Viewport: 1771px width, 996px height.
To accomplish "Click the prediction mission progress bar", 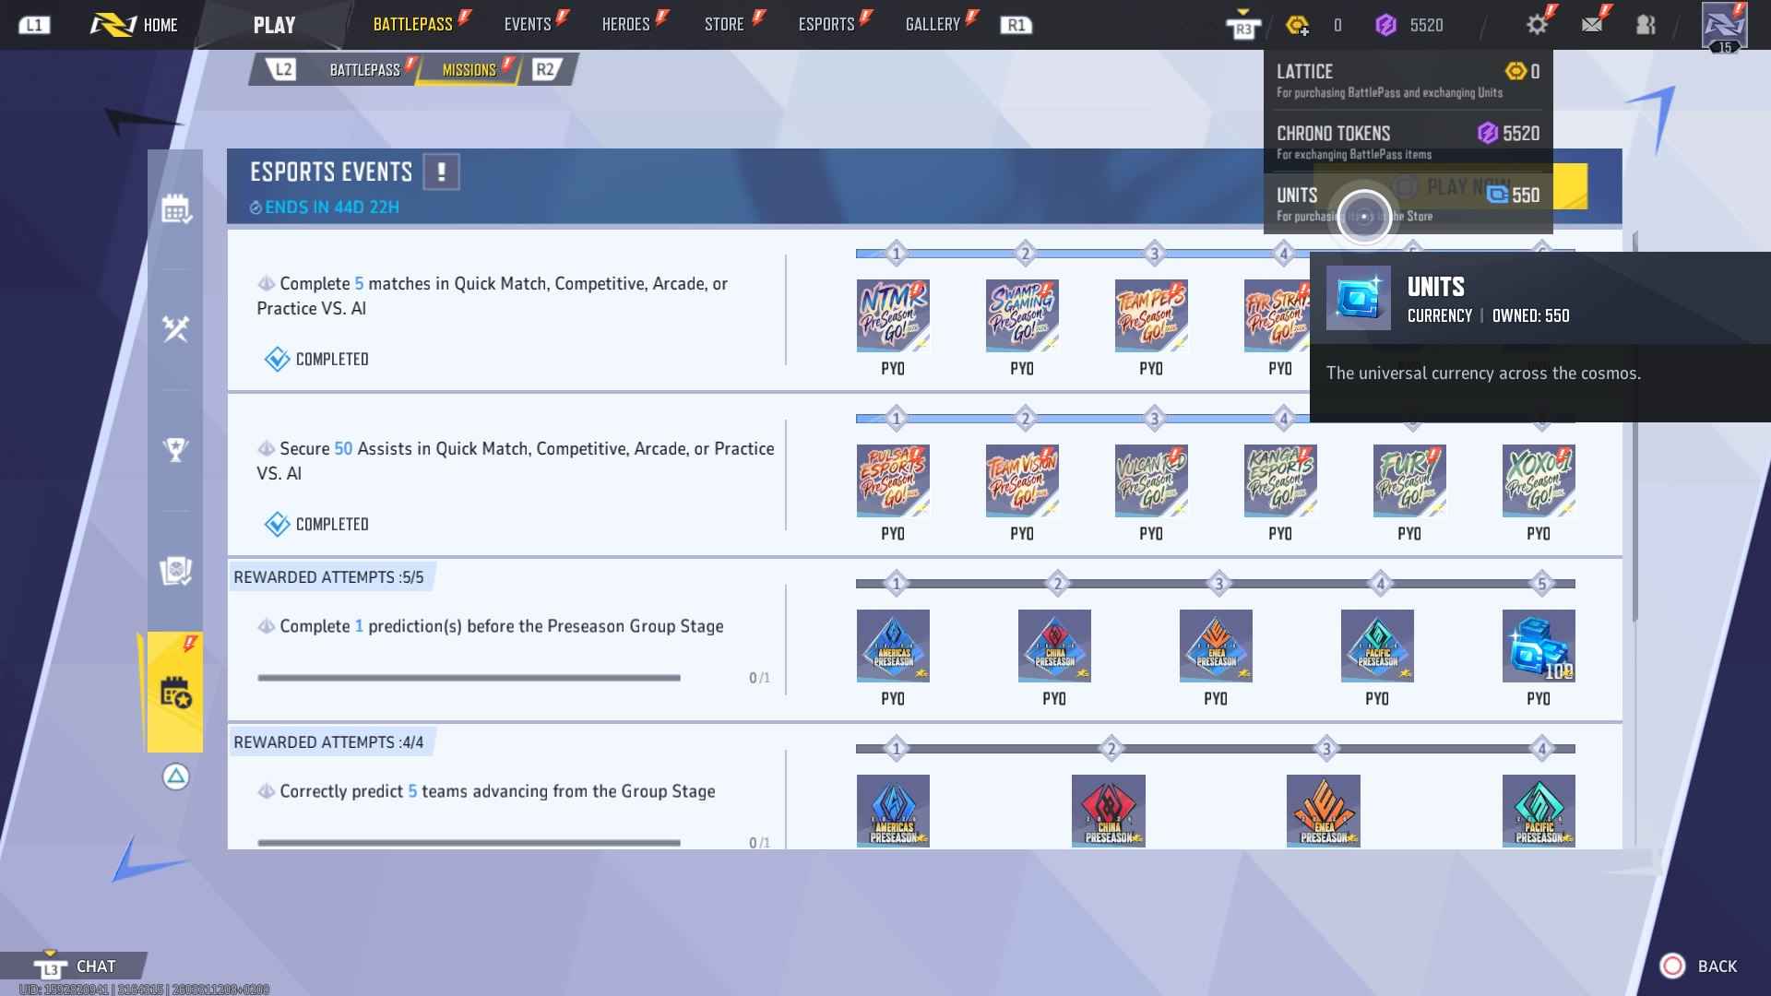I will click(469, 678).
